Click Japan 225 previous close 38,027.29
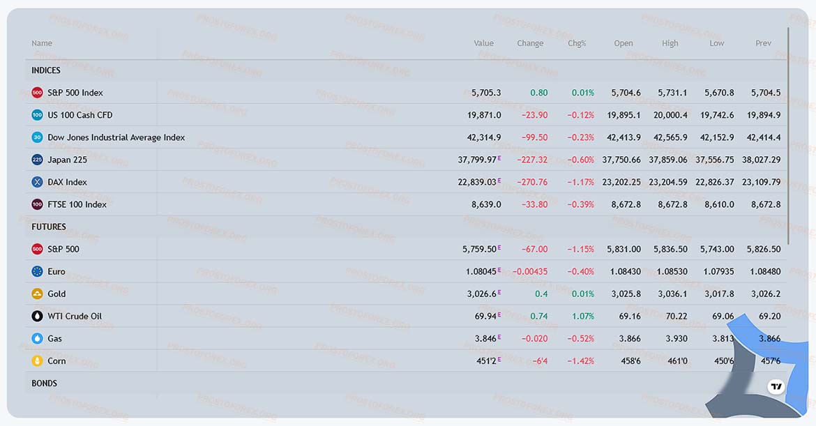The height and width of the screenshot is (426, 816). point(762,160)
